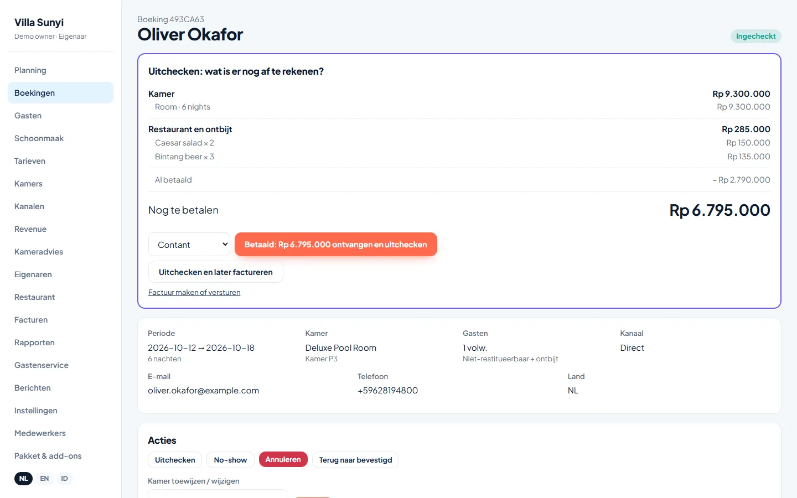The image size is (797, 498).
Task: Click email oliver.okafor@example.com
Action: tap(203, 391)
